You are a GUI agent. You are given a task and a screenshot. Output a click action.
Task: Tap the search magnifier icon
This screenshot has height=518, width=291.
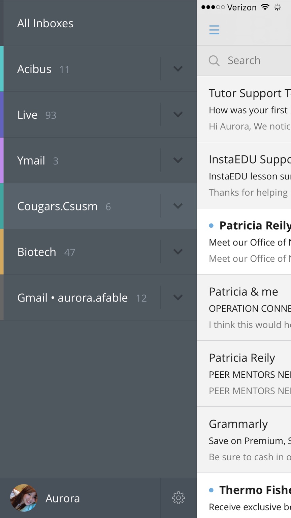coord(214,61)
